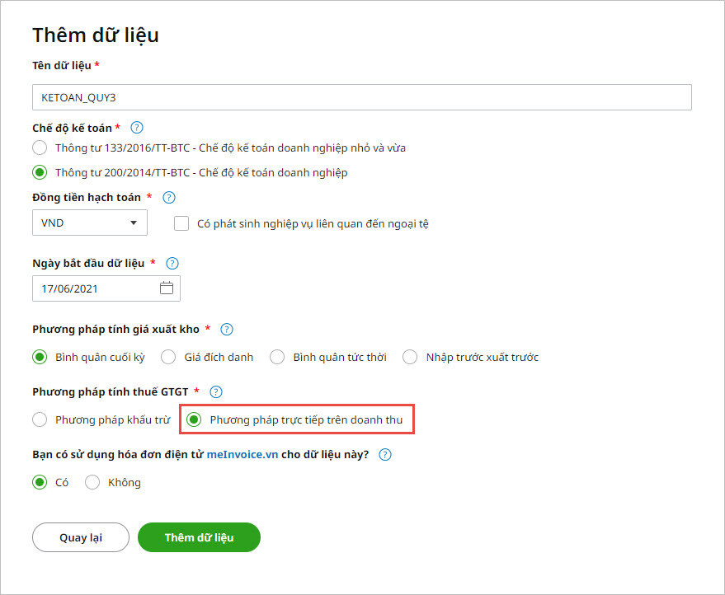Image resolution: width=725 pixels, height=595 pixels.
Task: Select Phương pháp khấu trừ tax method
Action: [x=40, y=419]
